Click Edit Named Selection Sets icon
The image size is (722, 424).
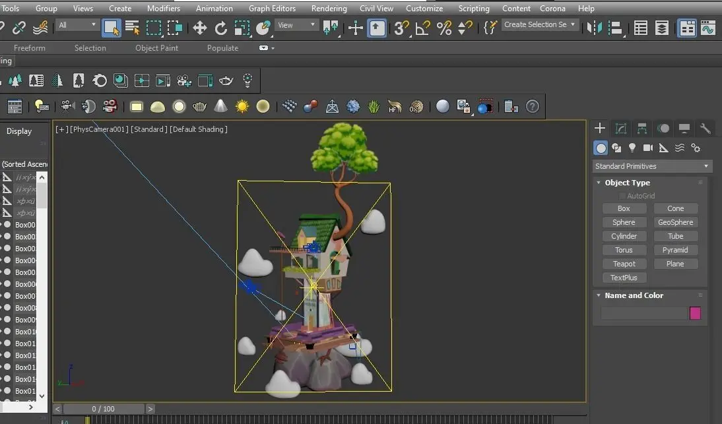coord(490,28)
